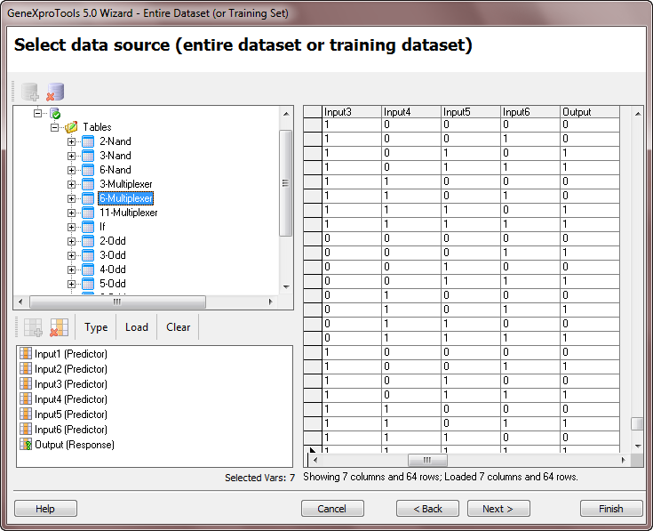Click the add database connection icon
Viewport: 653px width, 531px height.
coord(30,91)
